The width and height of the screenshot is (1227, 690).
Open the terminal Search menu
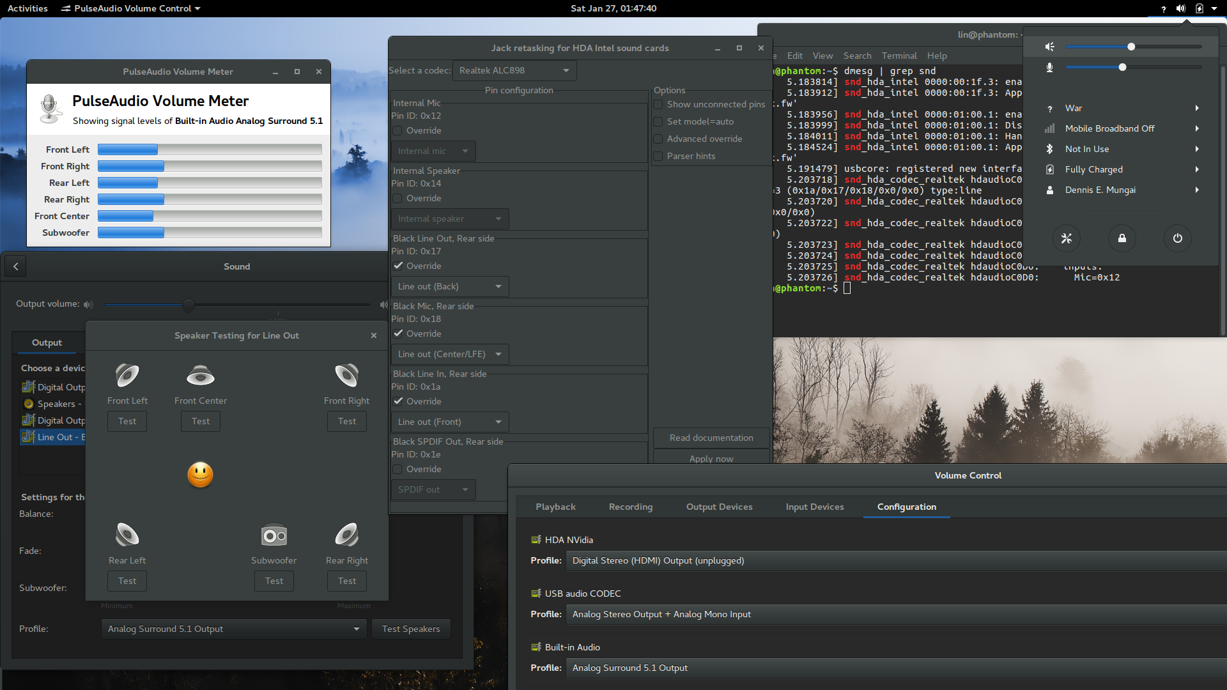pyautogui.click(x=857, y=56)
